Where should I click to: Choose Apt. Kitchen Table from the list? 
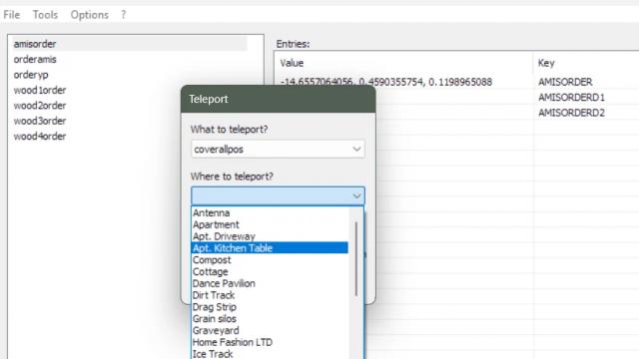pyautogui.click(x=270, y=248)
